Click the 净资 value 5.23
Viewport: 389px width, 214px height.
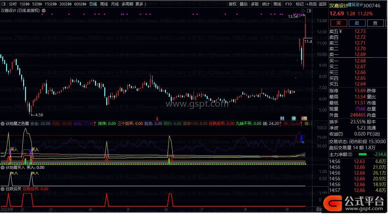(x=361, y=128)
